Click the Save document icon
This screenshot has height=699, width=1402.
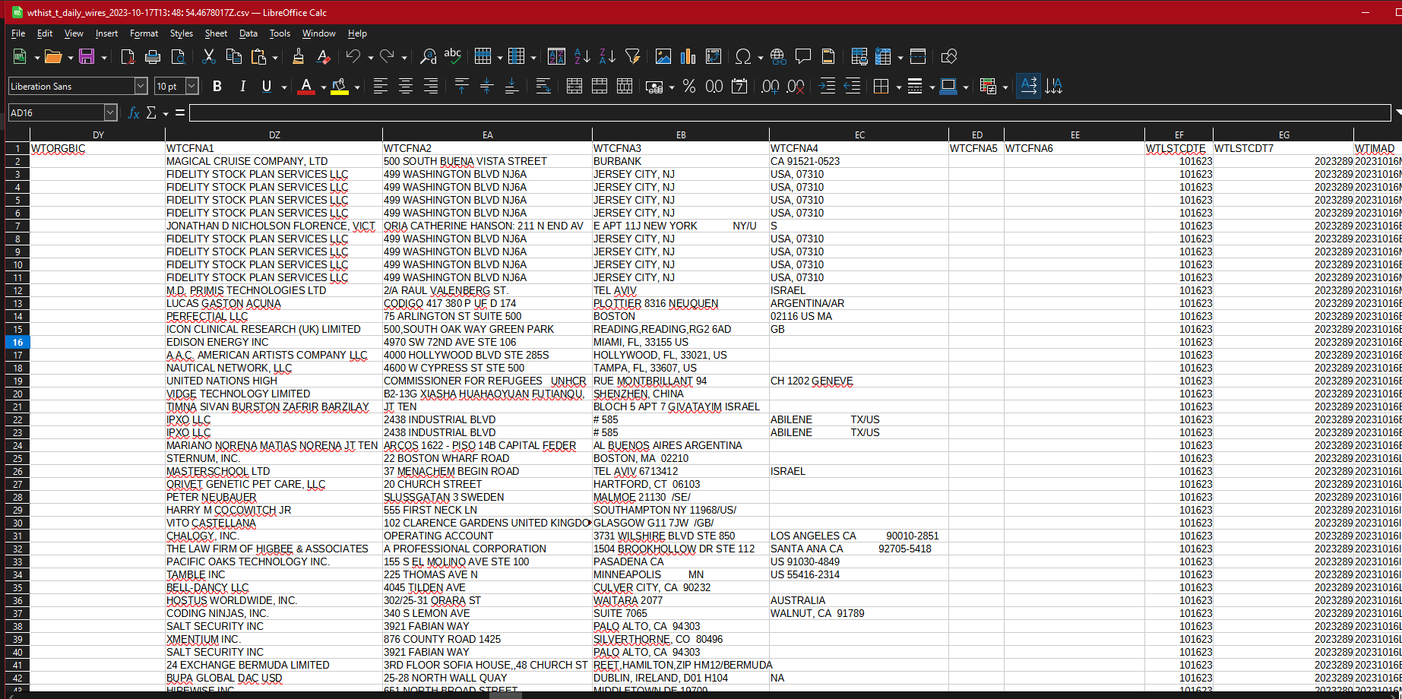87,56
